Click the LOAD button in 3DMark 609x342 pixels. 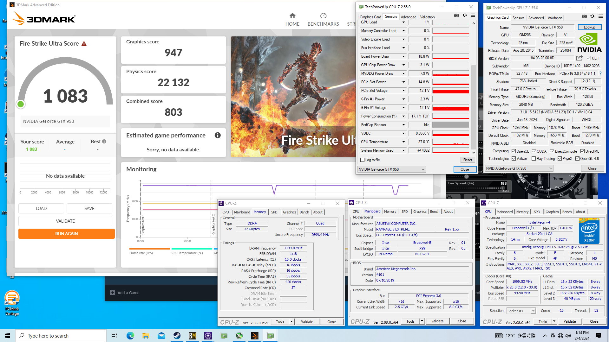[x=41, y=208]
